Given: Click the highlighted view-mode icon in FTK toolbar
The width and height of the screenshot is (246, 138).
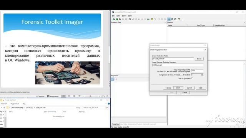Looking at the screenshot, I should tap(169, 19).
